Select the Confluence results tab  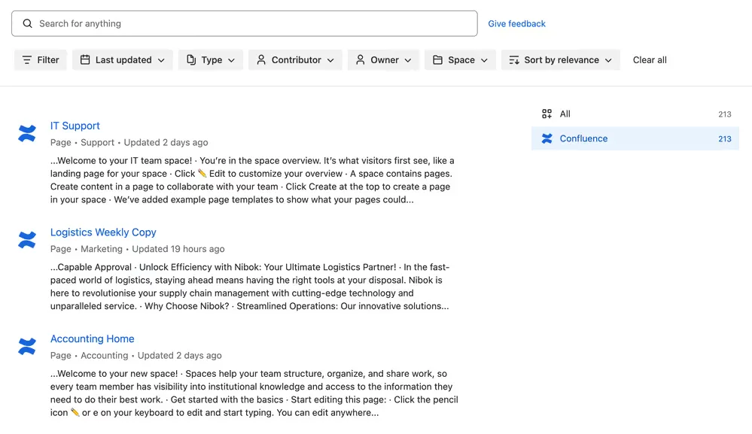point(635,138)
